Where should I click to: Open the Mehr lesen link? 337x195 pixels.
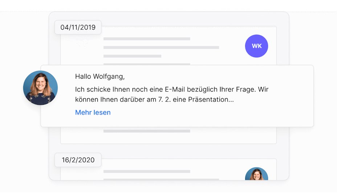tap(93, 112)
